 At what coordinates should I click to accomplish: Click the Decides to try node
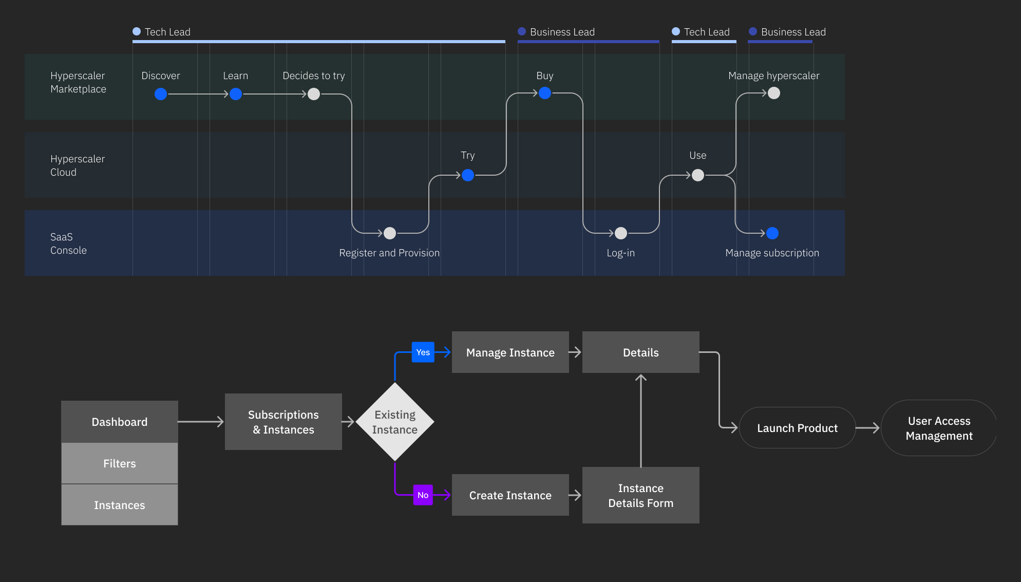pos(314,94)
